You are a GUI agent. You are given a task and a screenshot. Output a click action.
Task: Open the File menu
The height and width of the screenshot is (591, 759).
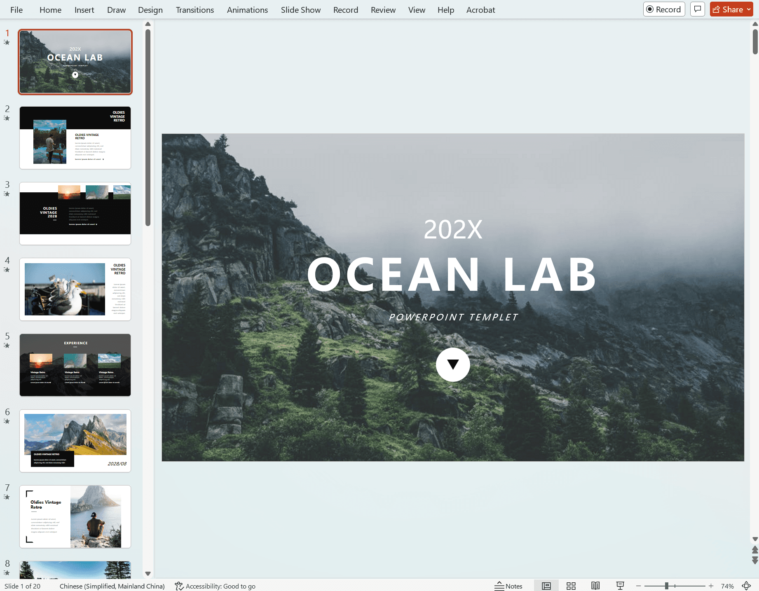click(16, 10)
